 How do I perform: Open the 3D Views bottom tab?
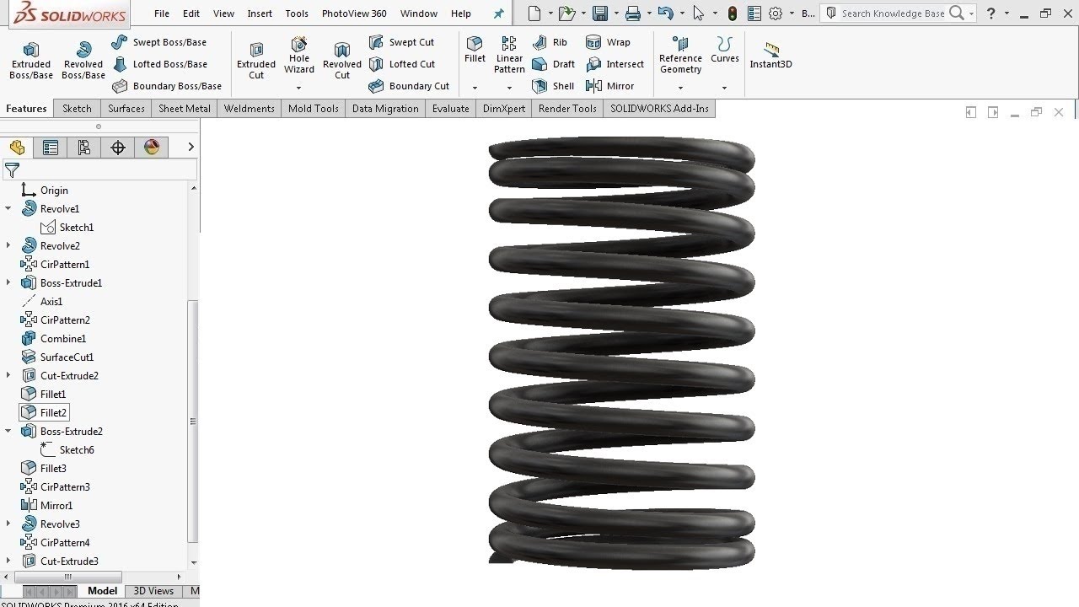pyautogui.click(x=153, y=591)
